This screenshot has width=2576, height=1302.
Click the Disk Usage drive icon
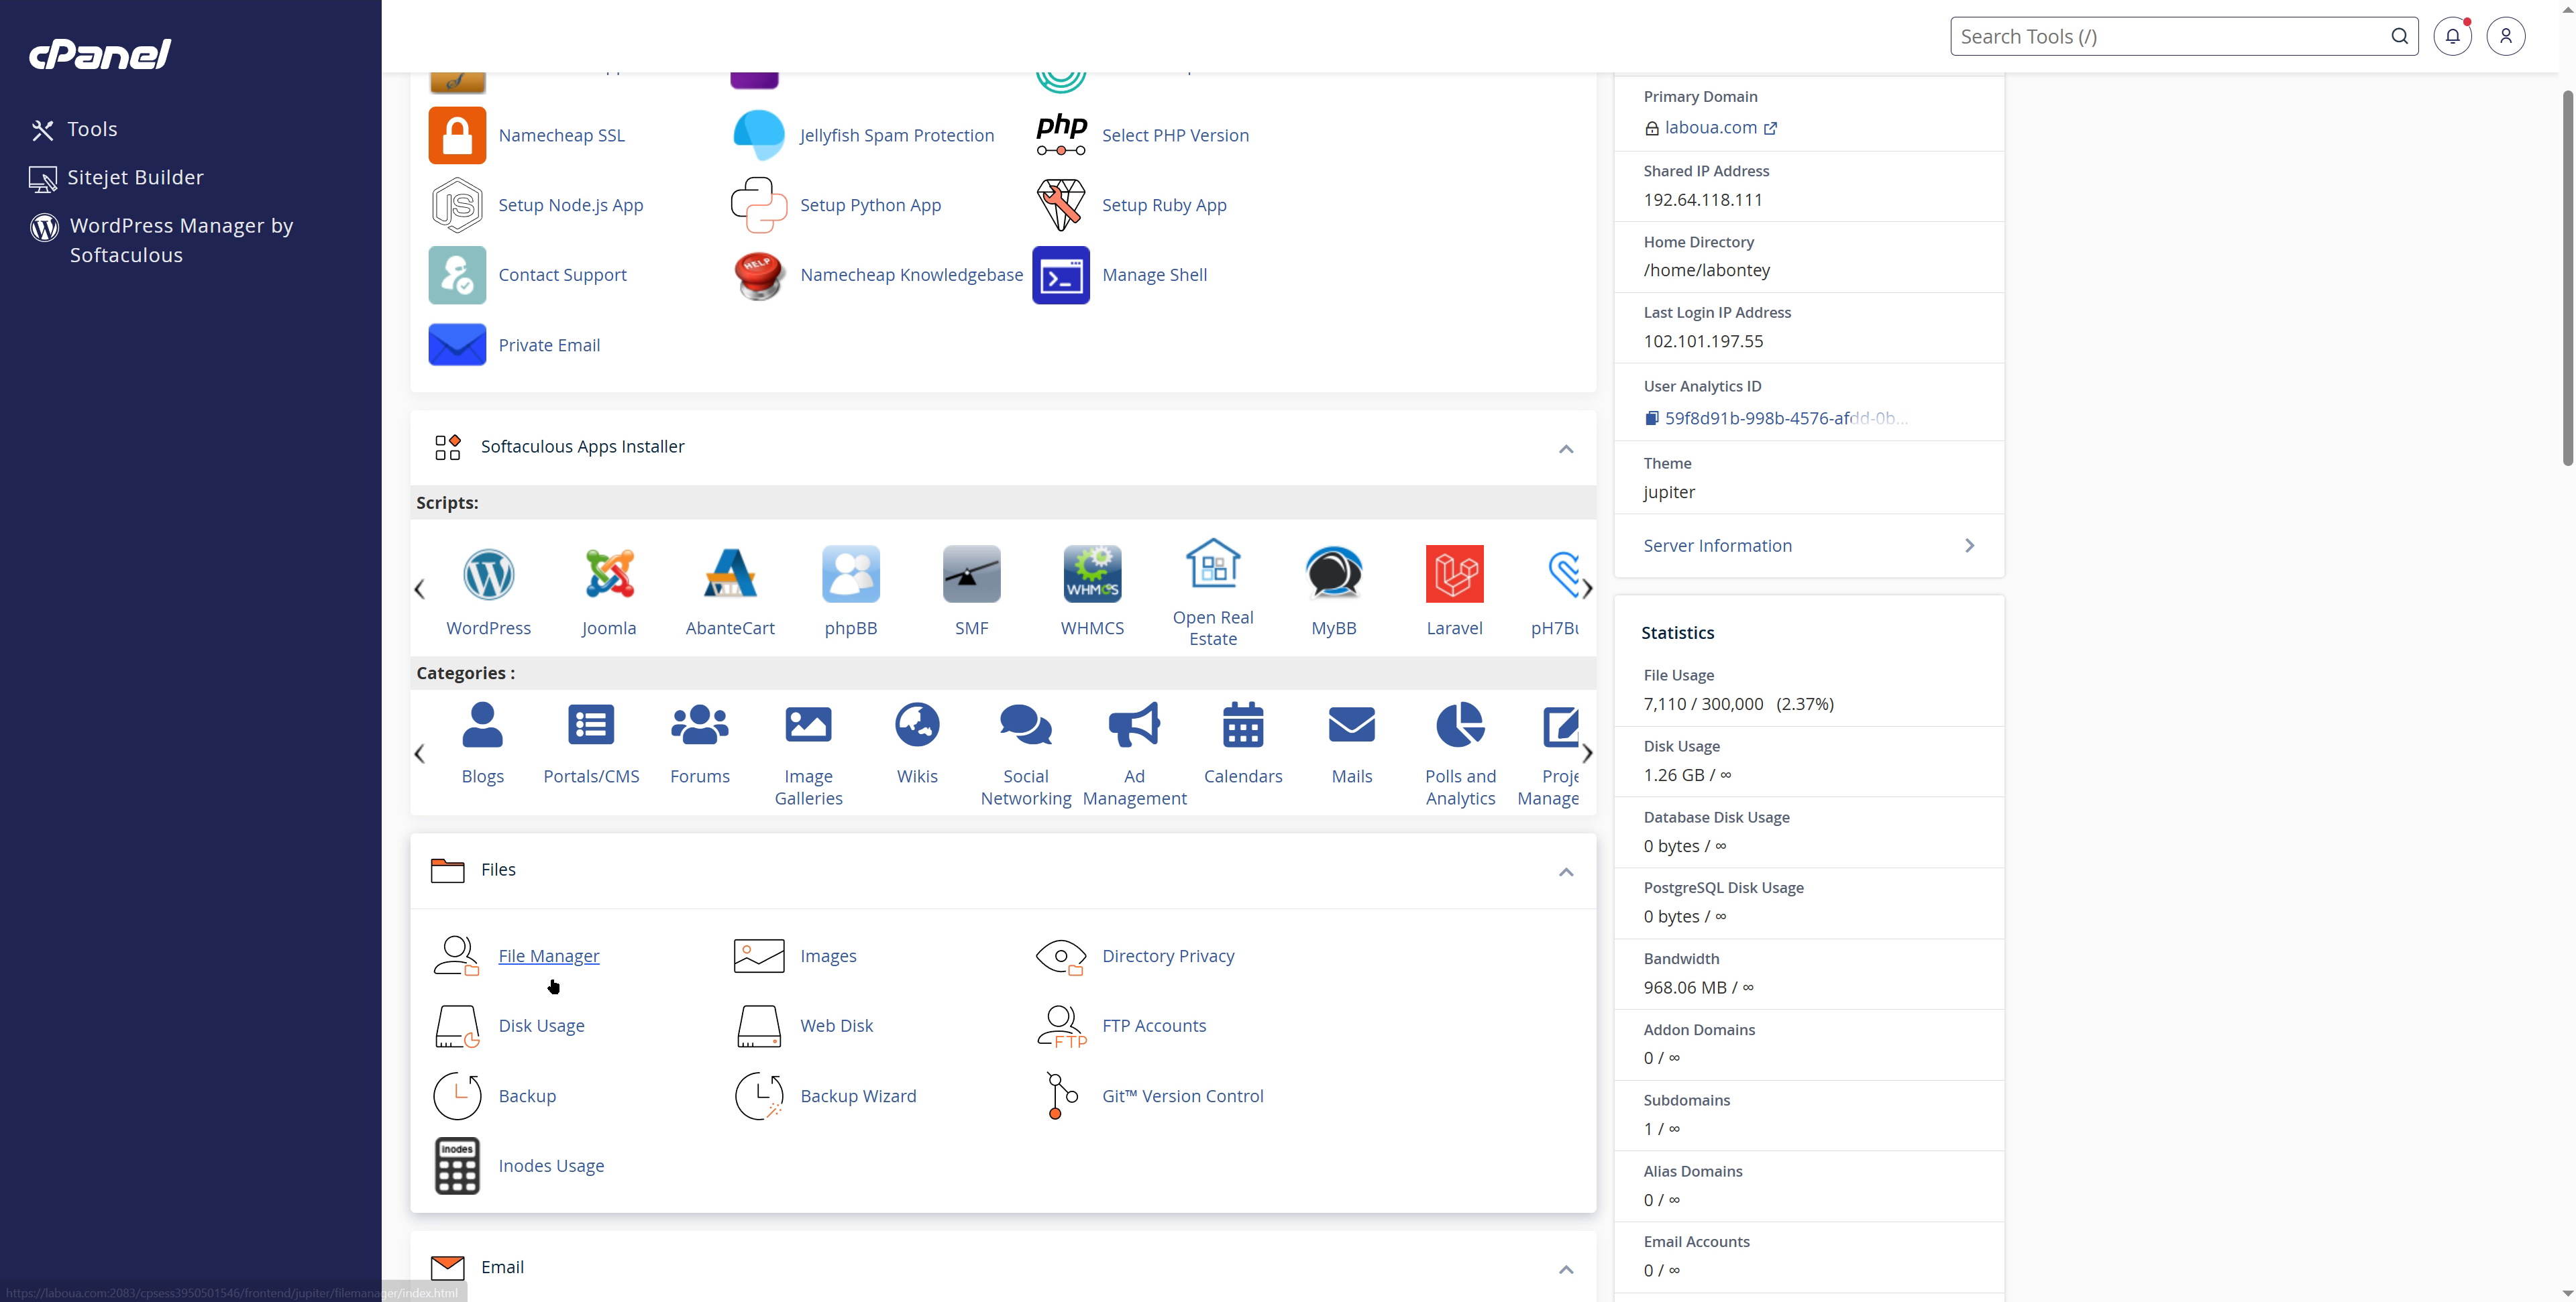coord(457,1026)
